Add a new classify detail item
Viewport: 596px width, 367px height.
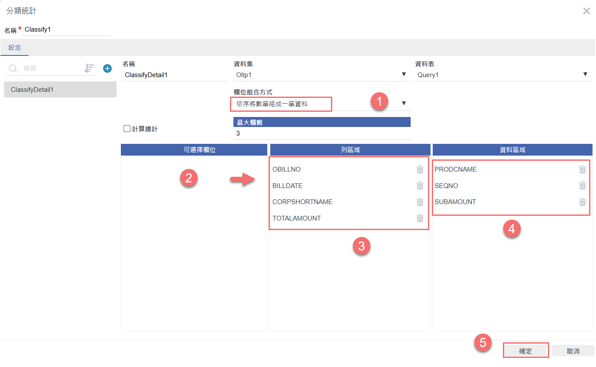coord(107,68)
